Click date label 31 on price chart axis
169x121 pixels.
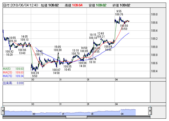click(x=60, y=80)
